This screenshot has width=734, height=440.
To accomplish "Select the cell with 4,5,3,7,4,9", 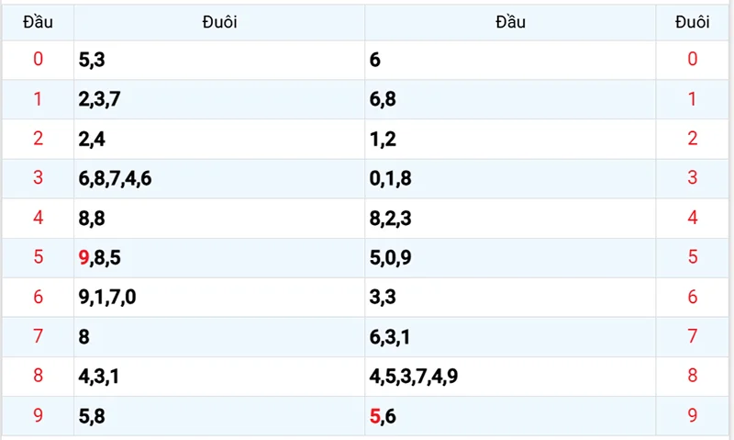I will coord(414,376).
